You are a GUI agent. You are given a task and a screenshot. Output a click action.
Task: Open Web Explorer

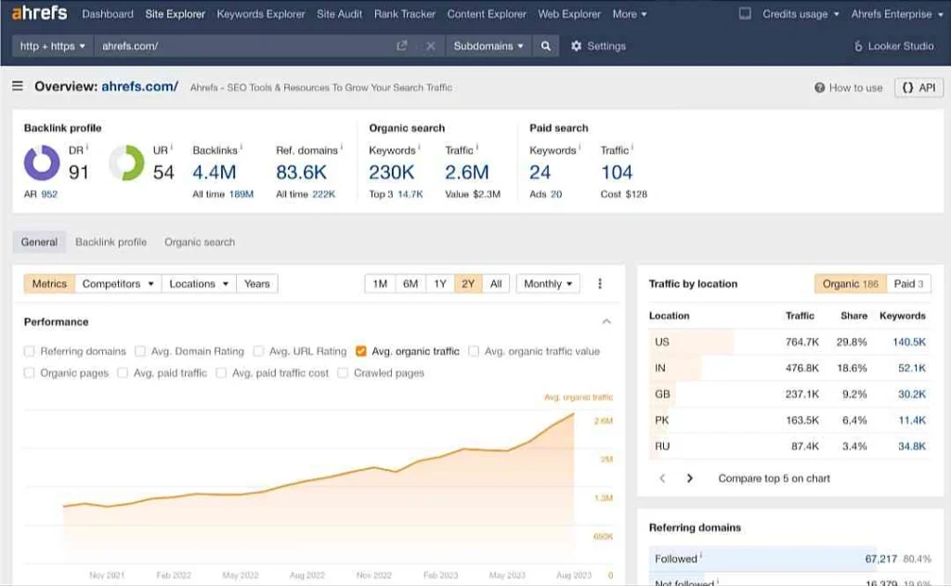click(569, 13)
